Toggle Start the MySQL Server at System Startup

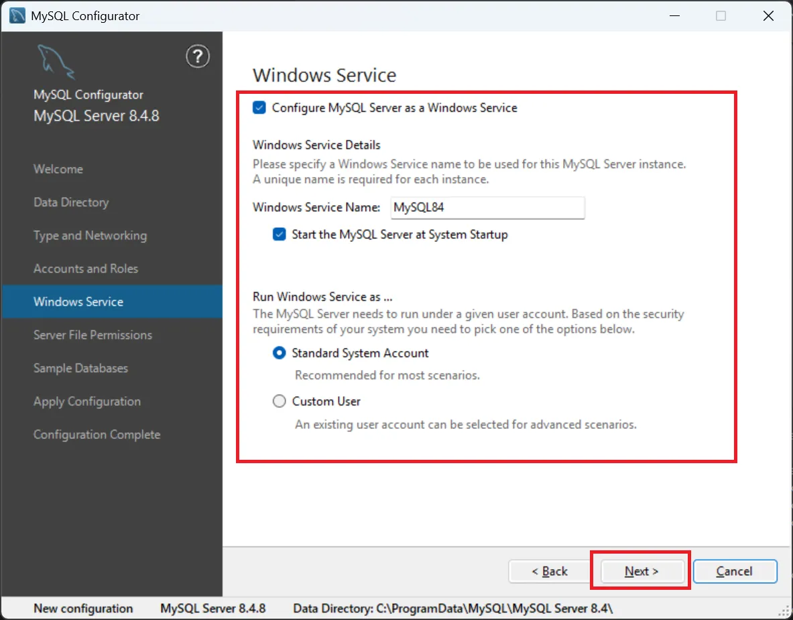[x=280, y=235]
